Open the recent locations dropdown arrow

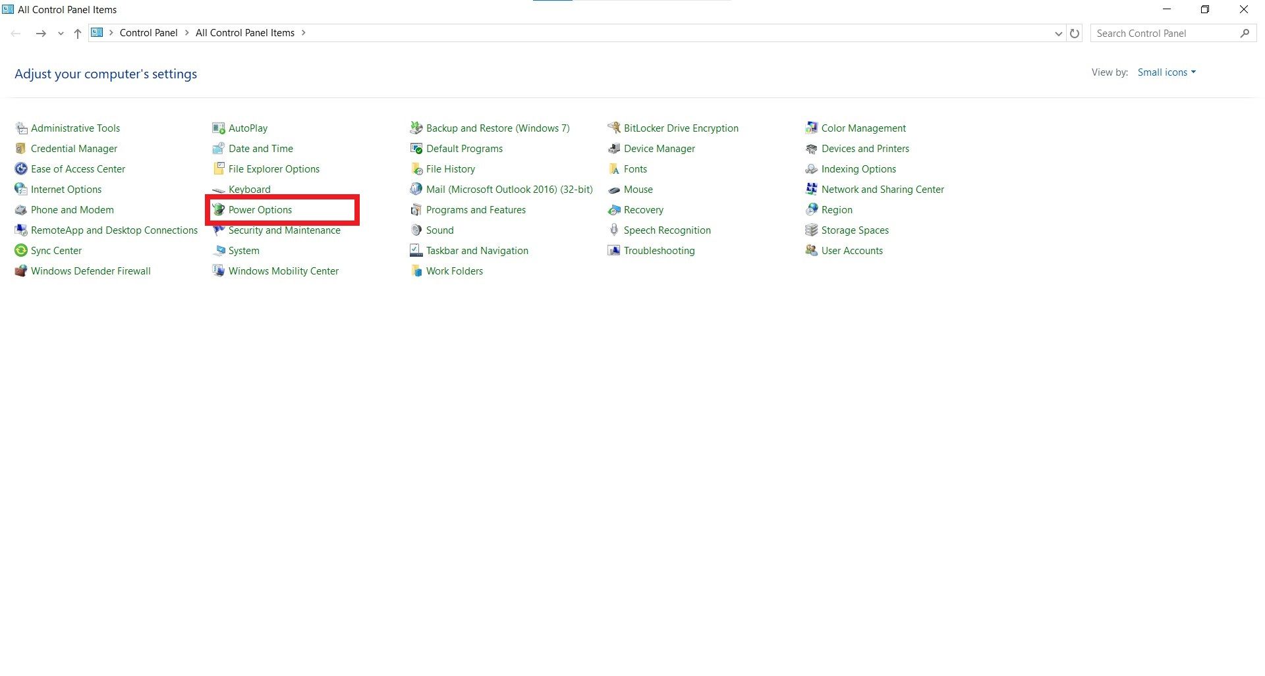tap(61, 34)
